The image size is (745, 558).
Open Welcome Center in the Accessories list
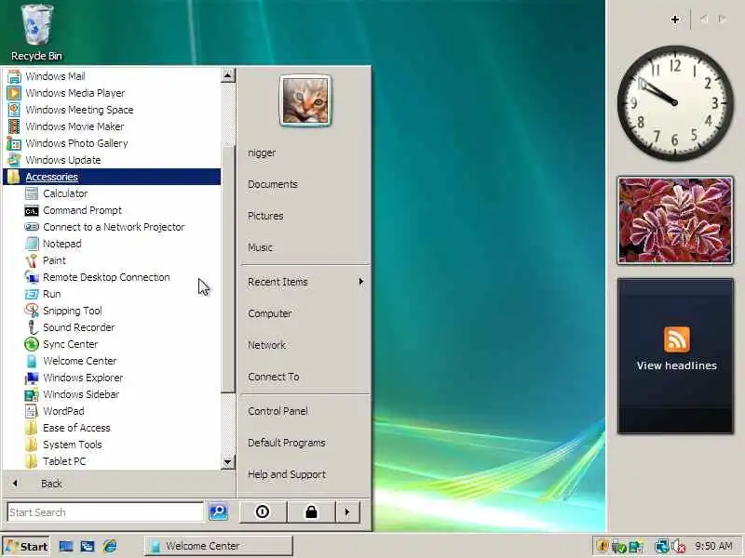point(112,361)
